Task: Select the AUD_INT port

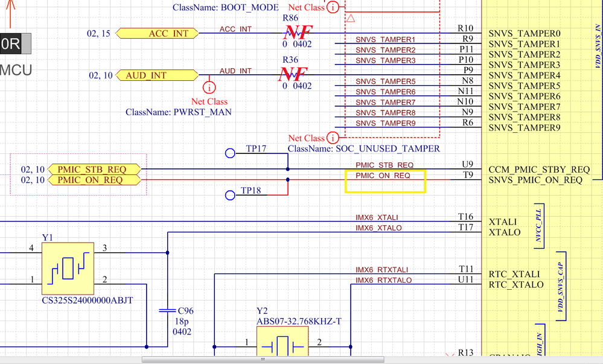Action: (x=158, y=75)
